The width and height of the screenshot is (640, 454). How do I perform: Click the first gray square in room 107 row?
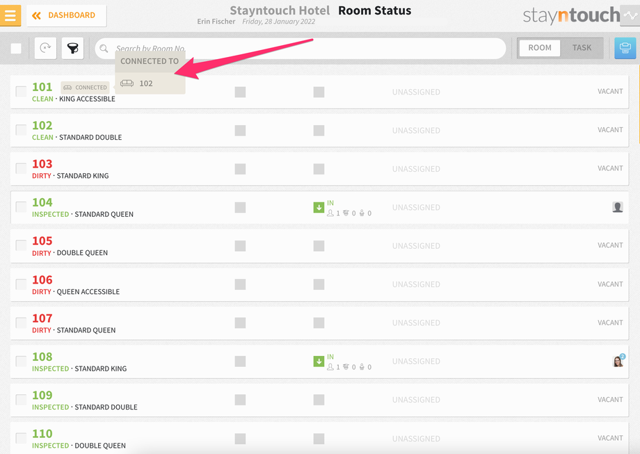tap(240, 323)
